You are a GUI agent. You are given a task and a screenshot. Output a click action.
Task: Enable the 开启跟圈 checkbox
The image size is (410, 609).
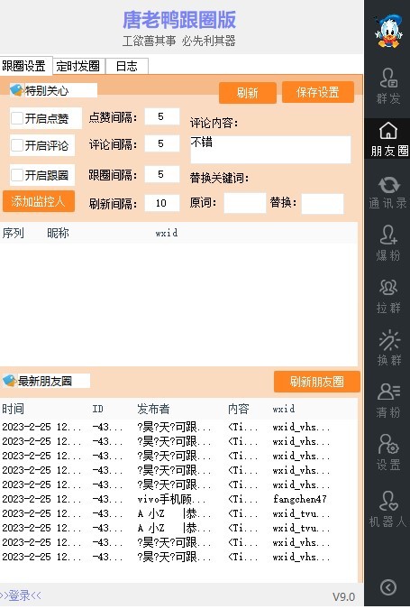coord(17,175)
